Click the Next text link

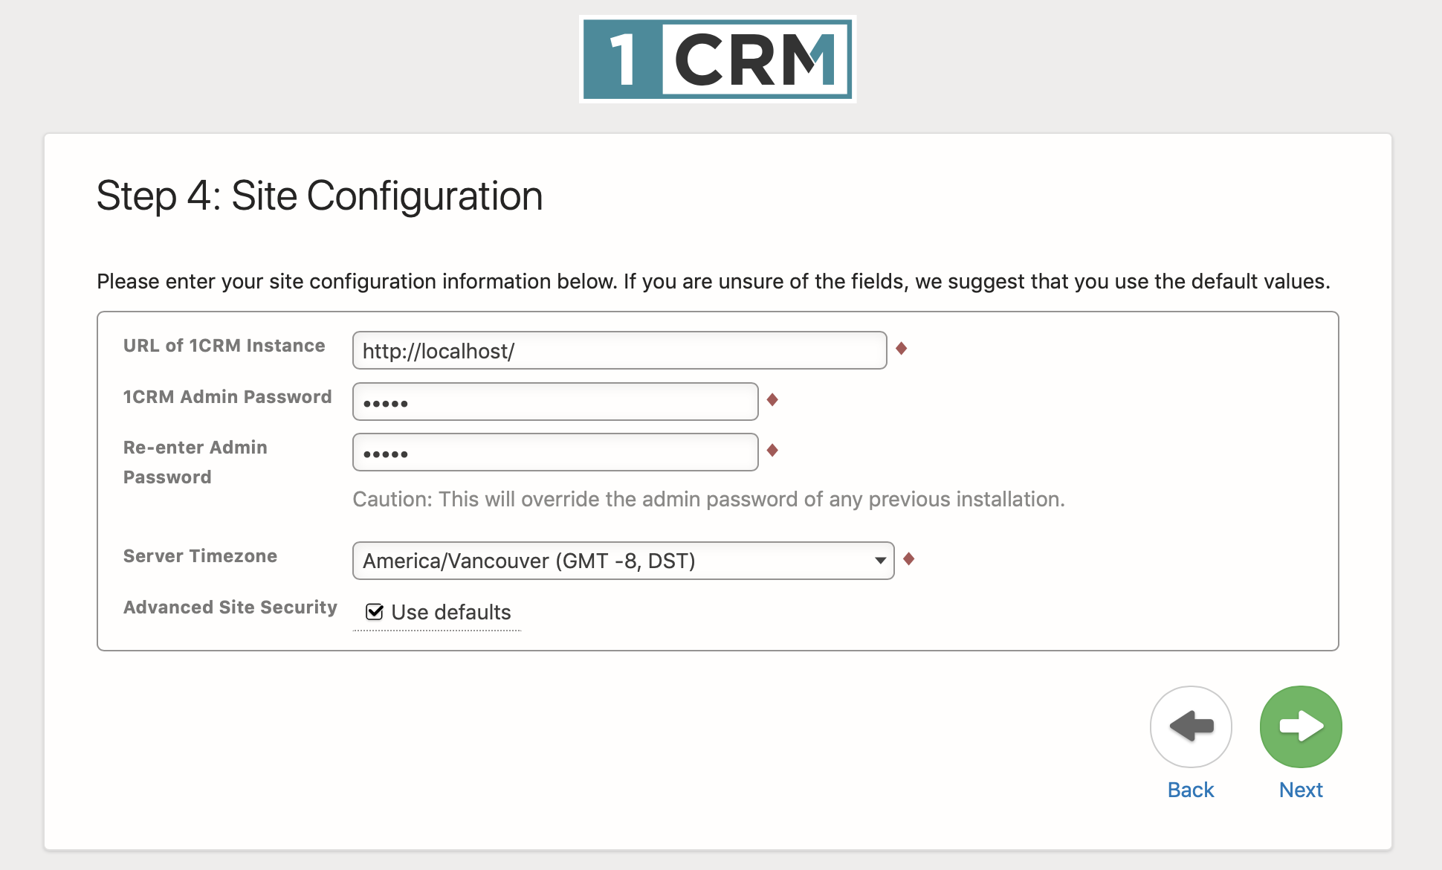tap(1301, 790)
